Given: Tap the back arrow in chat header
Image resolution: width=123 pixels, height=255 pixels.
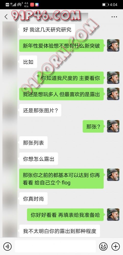Looking at the screenshot, I should [6, 17].
